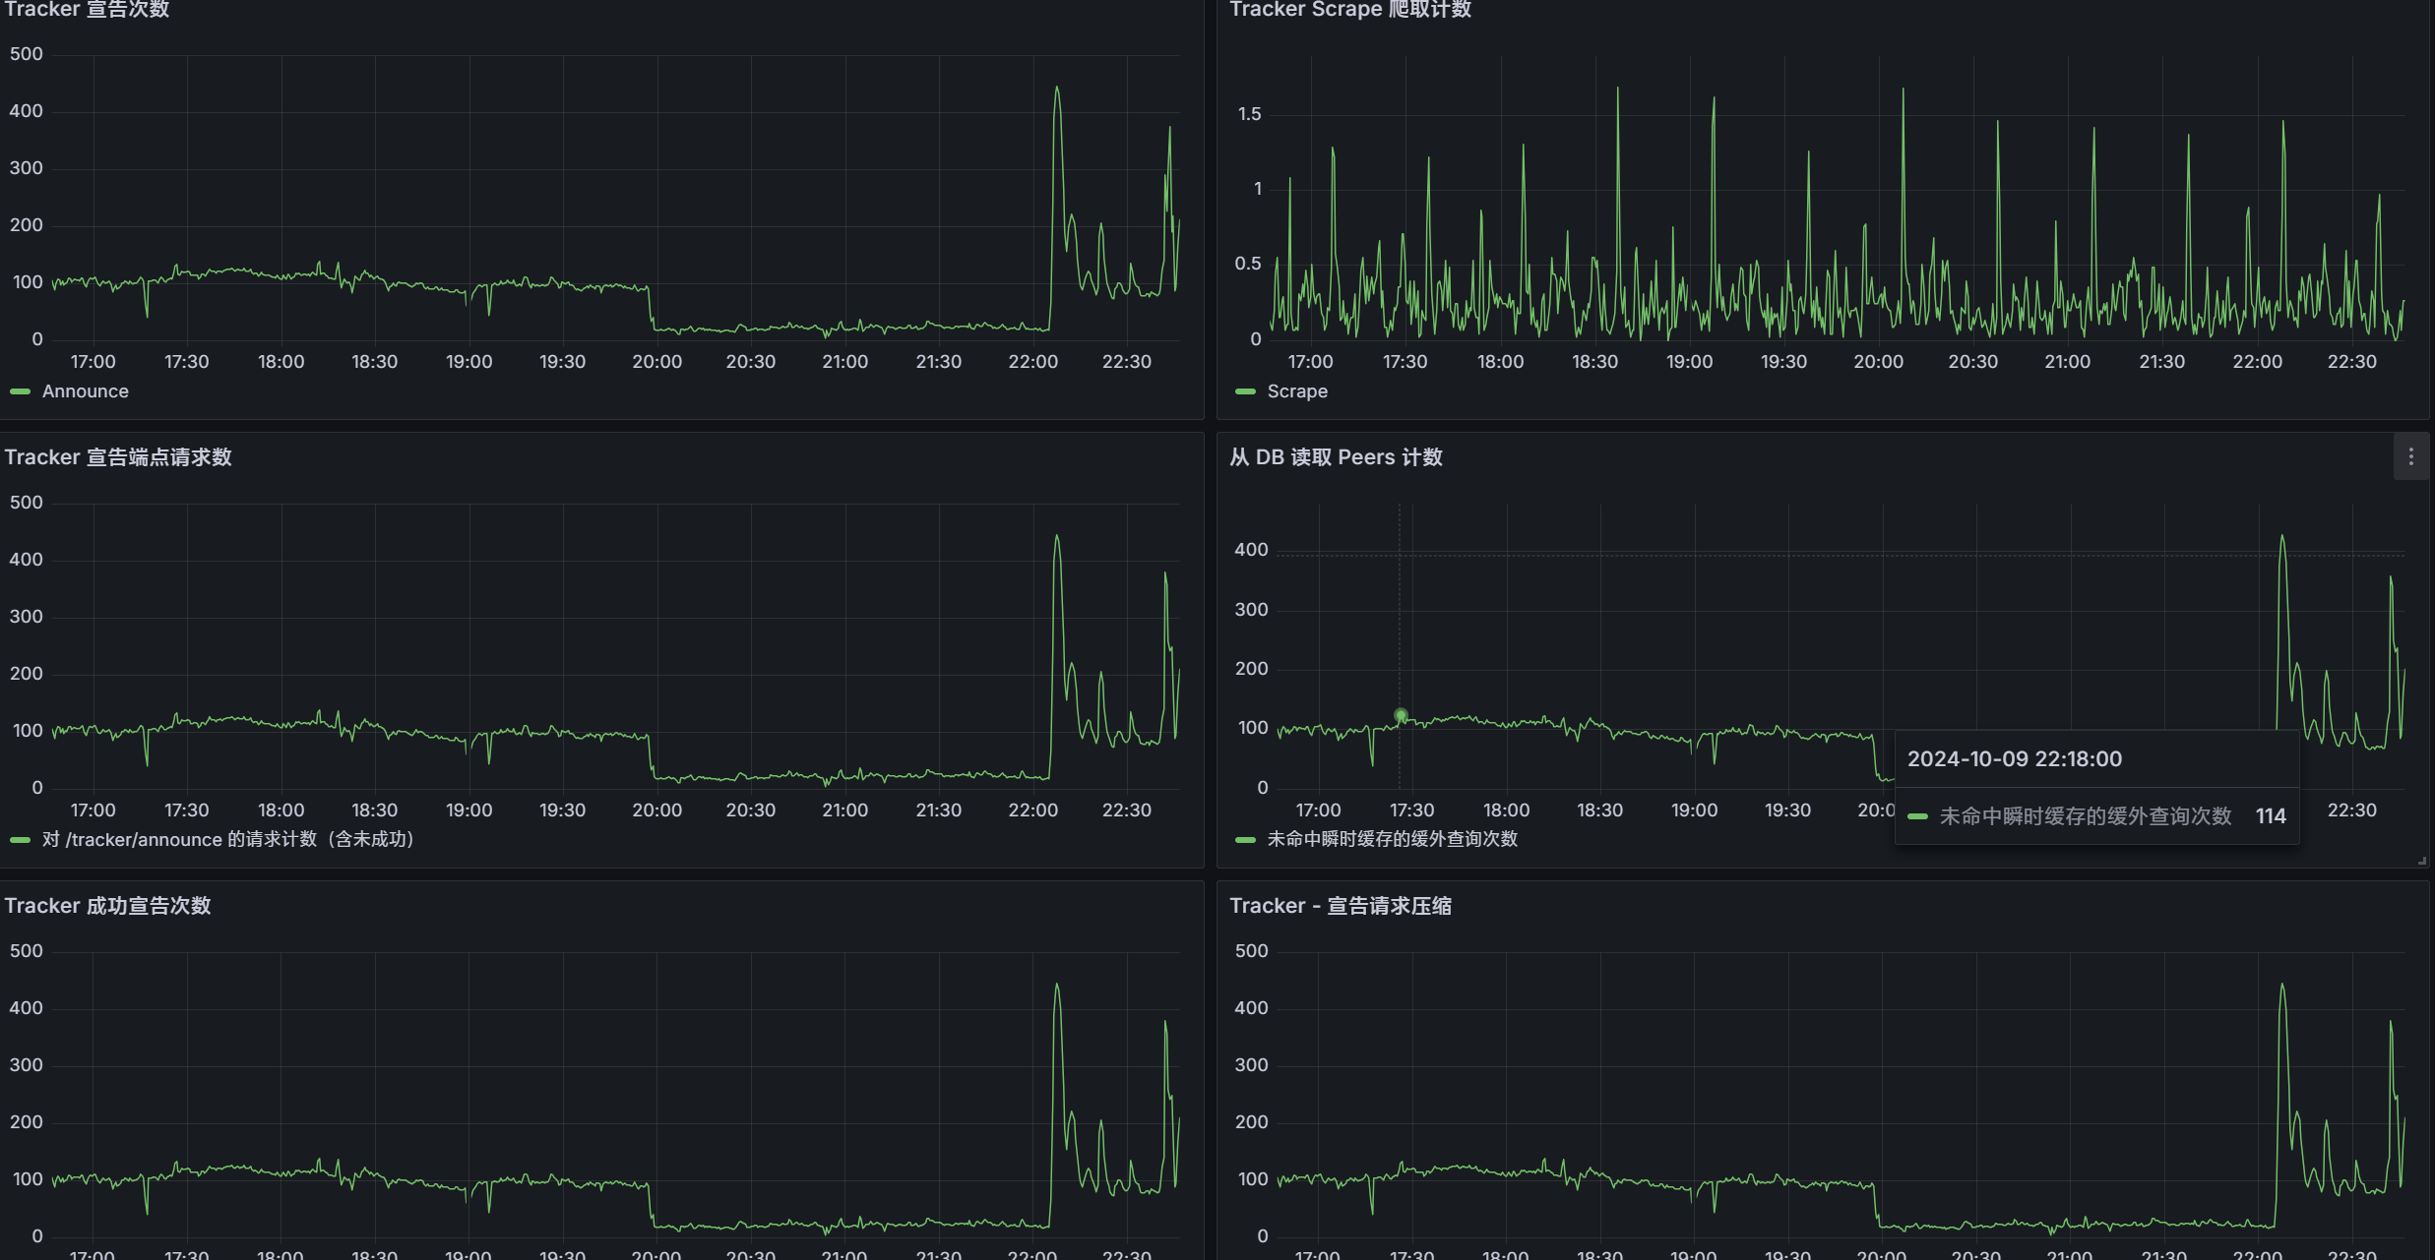Click the 从 DB 读取 Peers 计数 panel title
2435x1260 pixels.
point(1336,457)
